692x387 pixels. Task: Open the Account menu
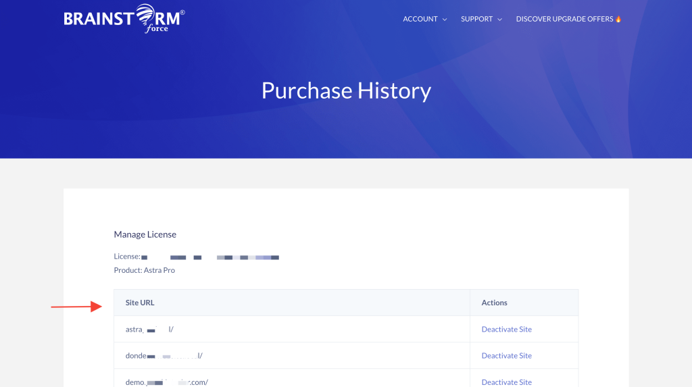pyautogui.click(x=420, y=19)
